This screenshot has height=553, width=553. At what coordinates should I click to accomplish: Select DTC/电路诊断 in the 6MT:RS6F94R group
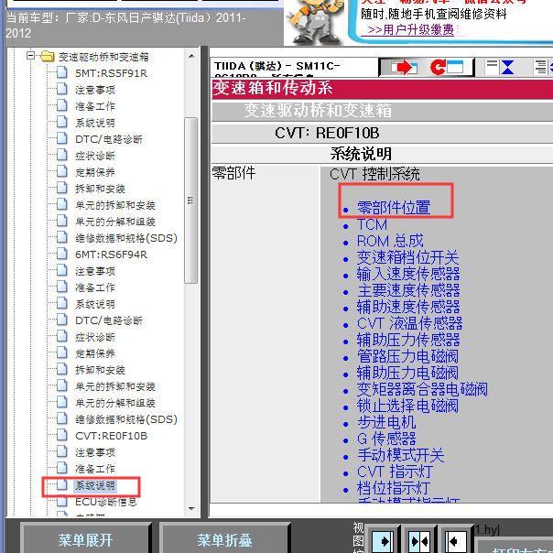[109, 320]
